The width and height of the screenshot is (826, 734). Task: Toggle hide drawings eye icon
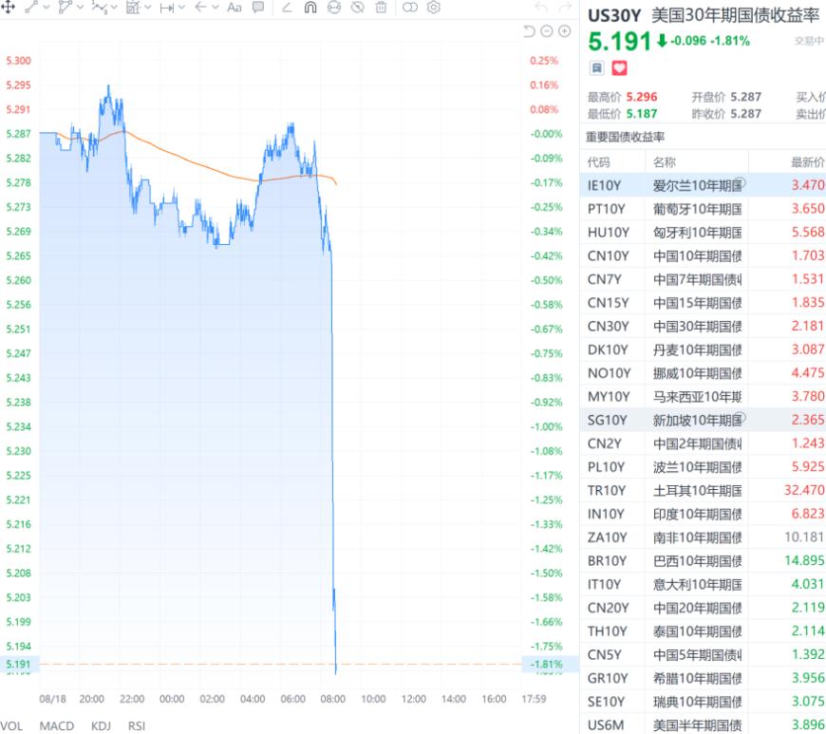click(357, 8)
